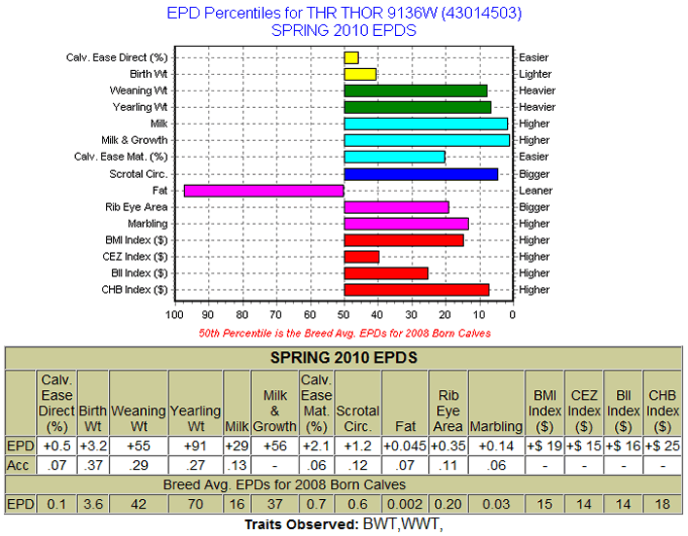Screen dimensions: 688x536
Task: Click 'Breed Avg. EPDs for 2008 Born Calves' row
Action: 344,484
